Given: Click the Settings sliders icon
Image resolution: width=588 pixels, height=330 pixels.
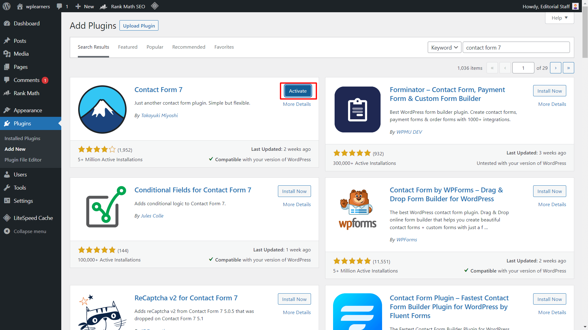Looking at the screenshot, I should [7, 201].
